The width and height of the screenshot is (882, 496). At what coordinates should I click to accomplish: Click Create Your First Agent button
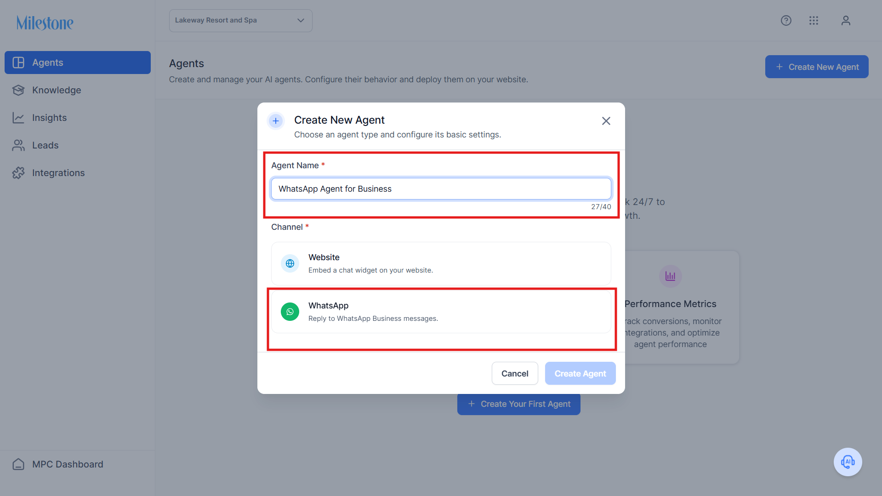pos(519,404)
